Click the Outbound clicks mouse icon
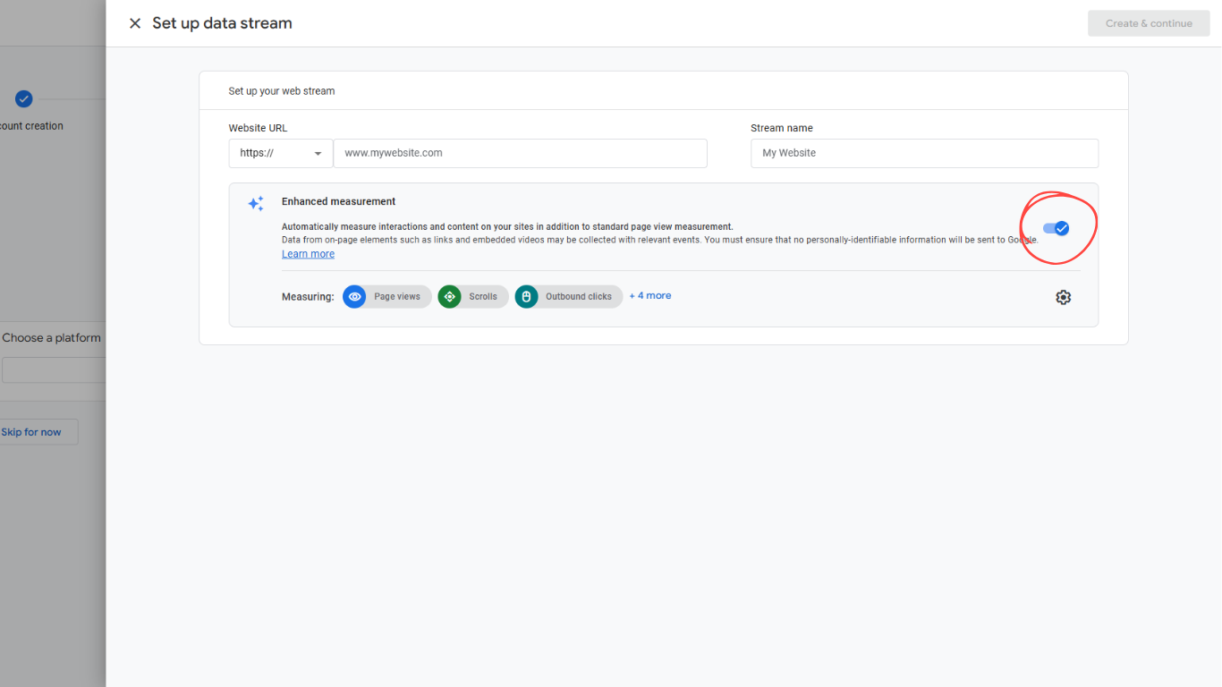The image size is (1222, 687). 526,296
